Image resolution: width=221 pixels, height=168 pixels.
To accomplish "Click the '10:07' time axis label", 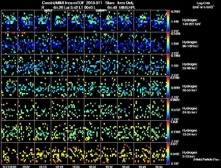I will tap(26, 167).
